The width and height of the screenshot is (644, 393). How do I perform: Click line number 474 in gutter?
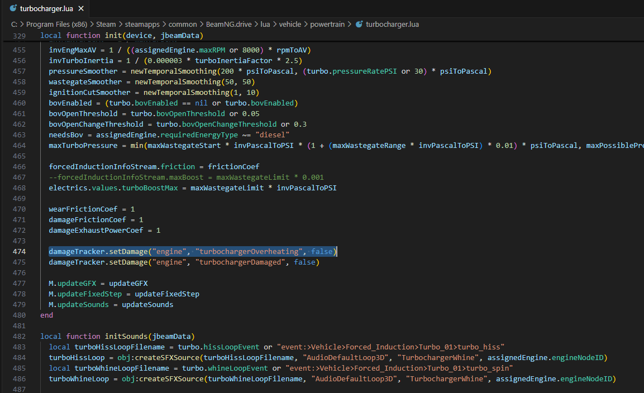click(x=19, y=251)
